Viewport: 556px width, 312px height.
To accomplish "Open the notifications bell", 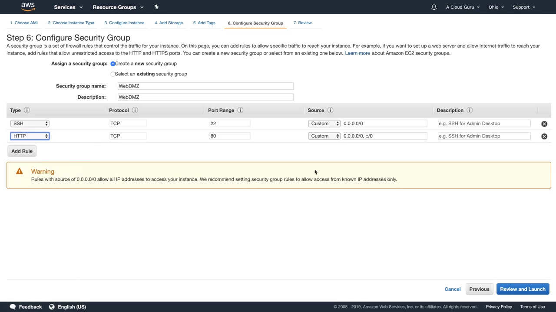I will pos(434,7).
